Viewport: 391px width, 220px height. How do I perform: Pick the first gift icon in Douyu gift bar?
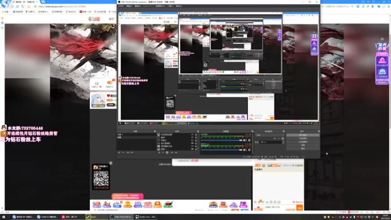click(x=96, y=204)
